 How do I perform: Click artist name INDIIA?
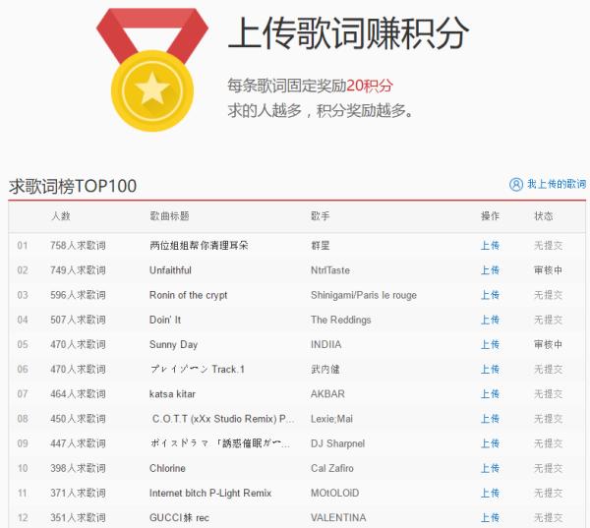pyautogui.click(x=325, y=344)
